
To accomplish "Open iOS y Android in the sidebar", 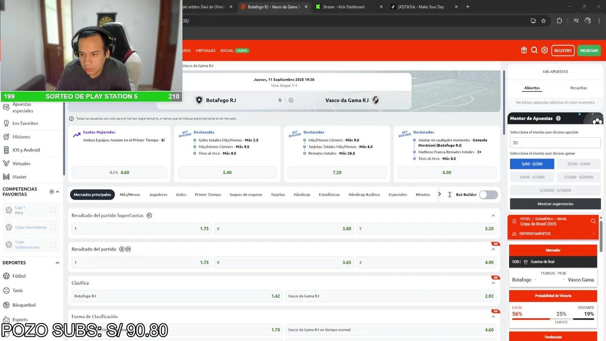I will (26, 150).
